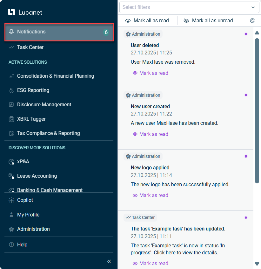Viewport: 261px width, 269px height.
Task: Click the Consolidation & Financial Planning chart icon
Action: click(11, 76)
